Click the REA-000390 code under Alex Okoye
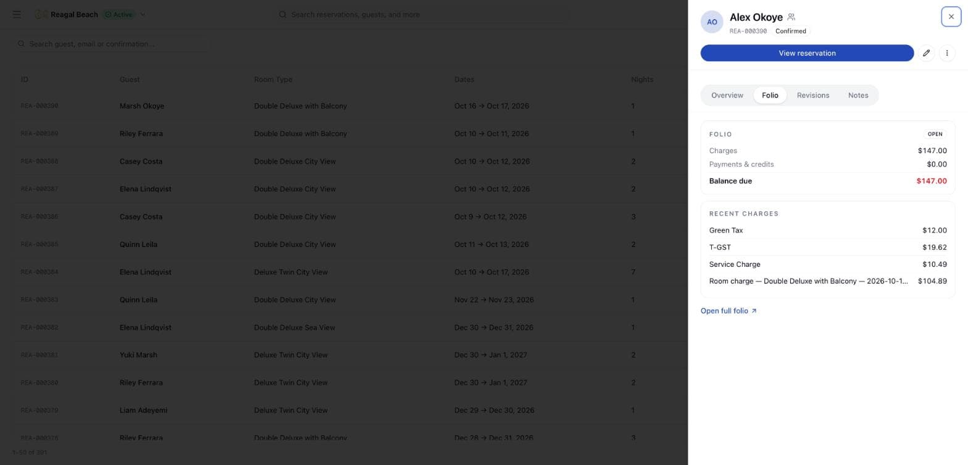The width and height of the screenshot is (968, 465). tap(748, 31)
